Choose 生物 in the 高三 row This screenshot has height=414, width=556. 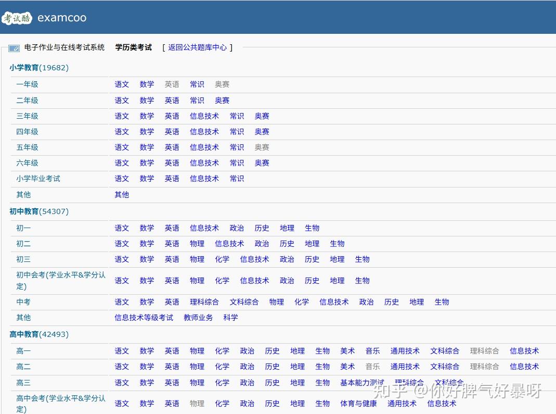(x=322, y=383)
